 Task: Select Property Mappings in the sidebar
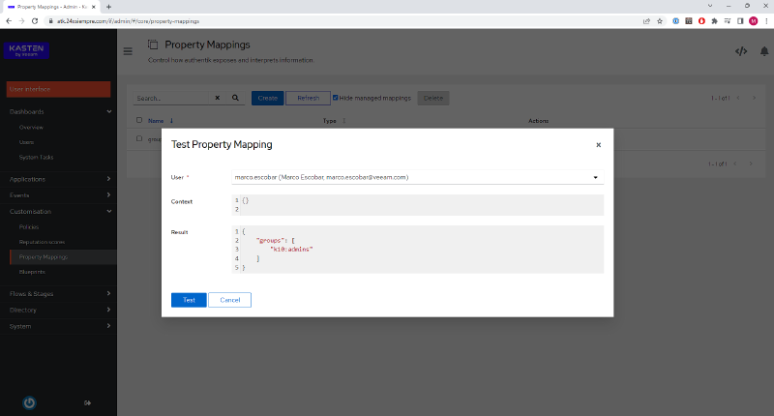tap(63, 257)
